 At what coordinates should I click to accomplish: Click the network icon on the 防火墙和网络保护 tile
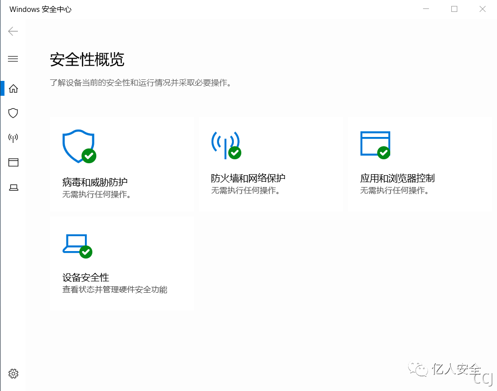pos(226,145)
